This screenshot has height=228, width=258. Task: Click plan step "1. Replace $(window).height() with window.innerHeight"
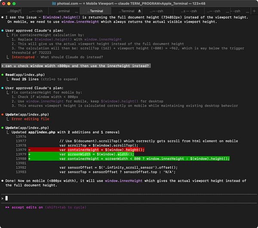(67, 40)
